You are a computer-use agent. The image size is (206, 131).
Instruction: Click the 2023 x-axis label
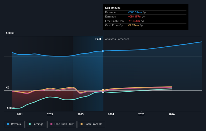(81, 114)
